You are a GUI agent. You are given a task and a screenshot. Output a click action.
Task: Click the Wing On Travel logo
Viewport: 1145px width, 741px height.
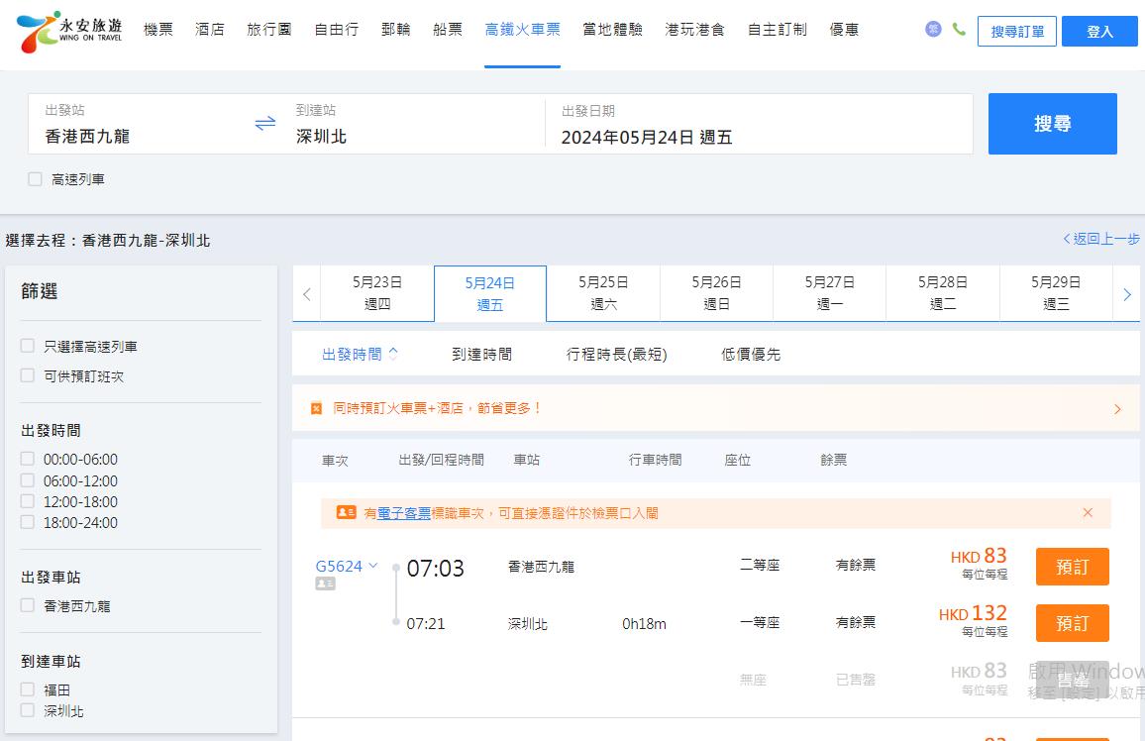point(67,32)
